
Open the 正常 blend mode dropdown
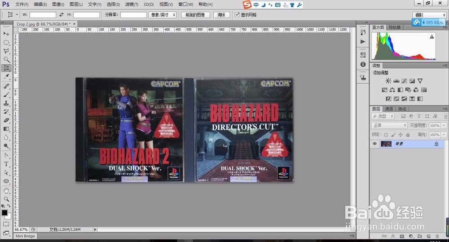[x=389, y=125]
